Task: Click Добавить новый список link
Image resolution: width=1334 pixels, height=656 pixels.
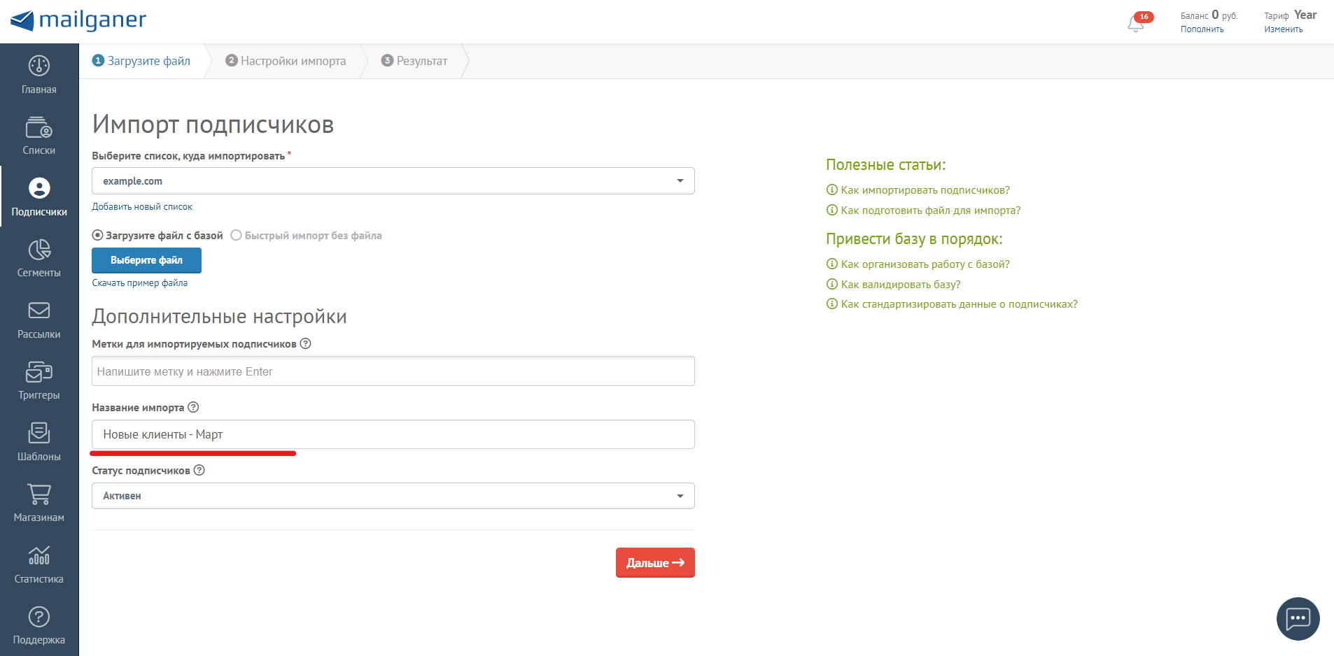Action: click(142, 207)
